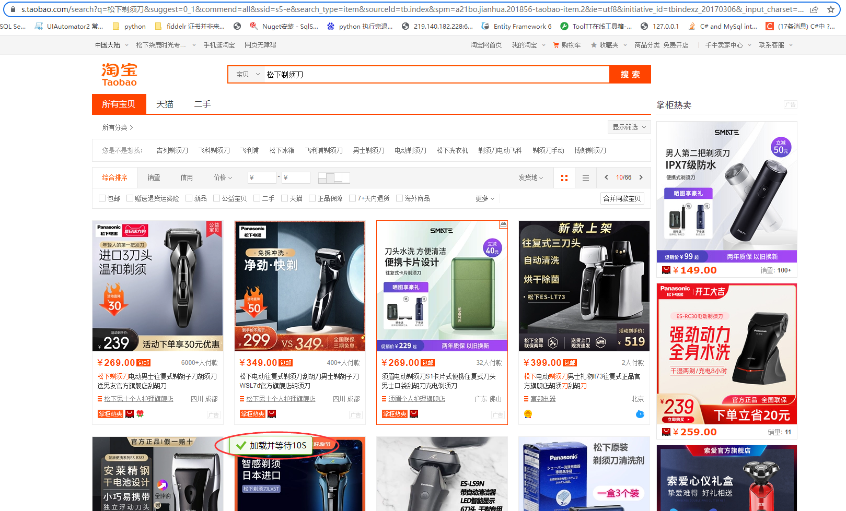This screenshot has width=846, height=511.
Task: Open shop link 松下男士个人护理旗舰店 under ¥269 item
Action: (139, 399)
